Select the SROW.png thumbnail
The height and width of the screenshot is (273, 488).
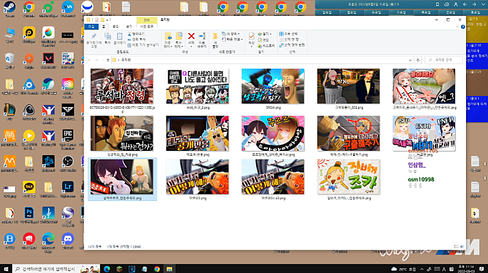coord(264,87)
